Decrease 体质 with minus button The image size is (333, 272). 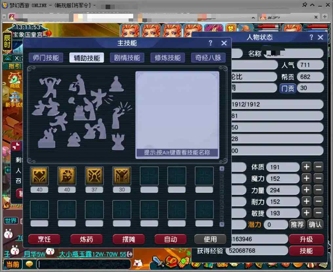click(x=319, y=167)
